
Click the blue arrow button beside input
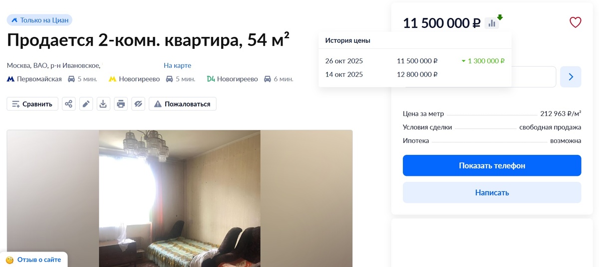point(571,77)
